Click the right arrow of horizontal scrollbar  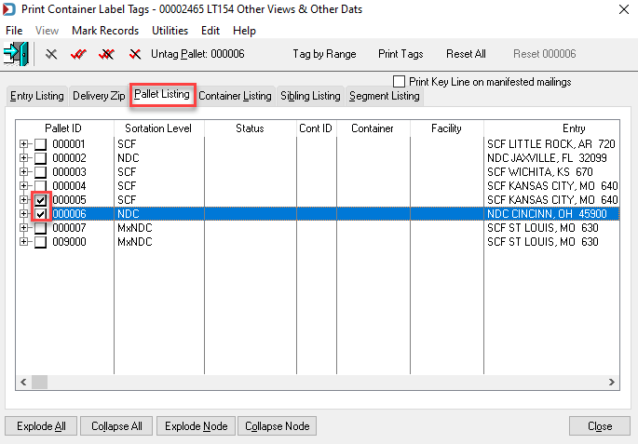click(612, 383)
